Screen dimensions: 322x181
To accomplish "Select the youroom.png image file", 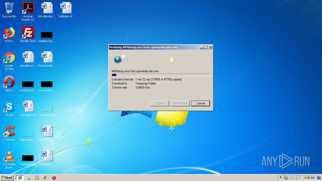I will (47, 111).
